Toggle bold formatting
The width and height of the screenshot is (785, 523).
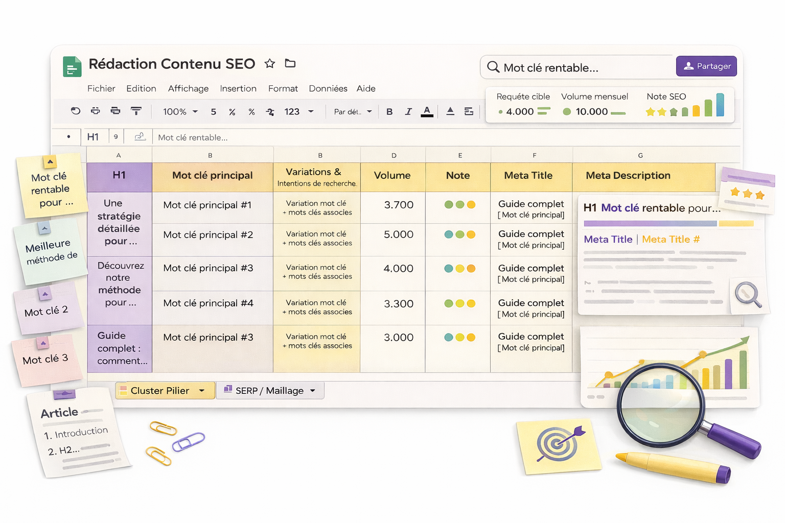(x=389, y=111)
